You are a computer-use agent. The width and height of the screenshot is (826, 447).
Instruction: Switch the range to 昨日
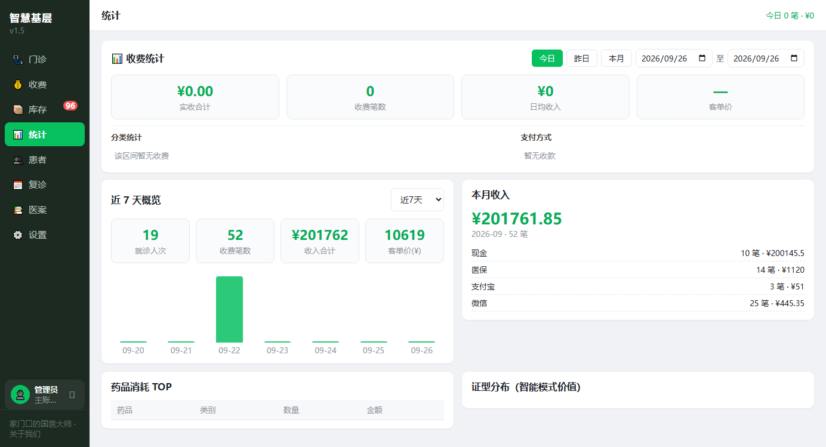click(582, 58)
